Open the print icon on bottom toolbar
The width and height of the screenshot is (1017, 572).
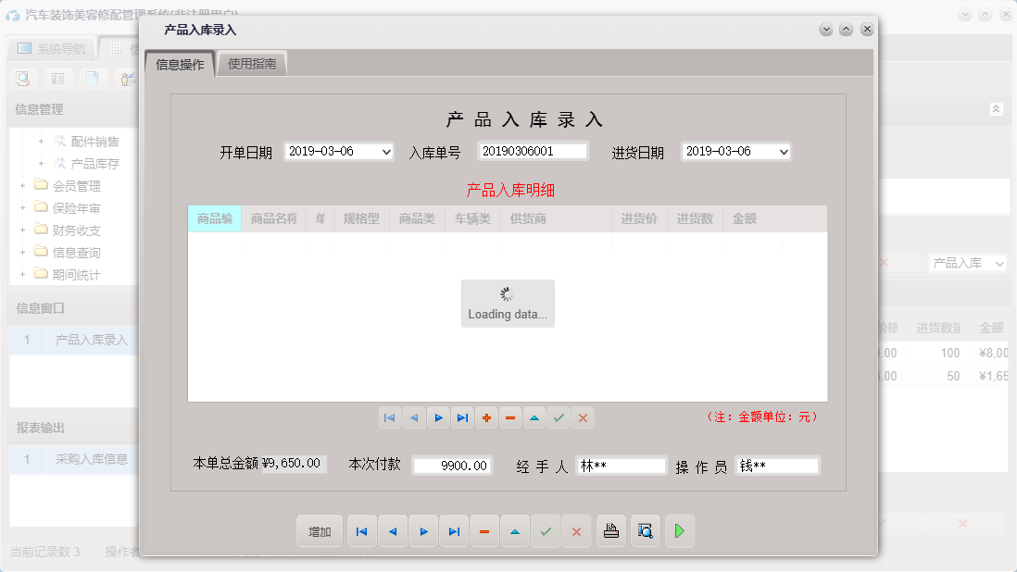coord(610,530)
